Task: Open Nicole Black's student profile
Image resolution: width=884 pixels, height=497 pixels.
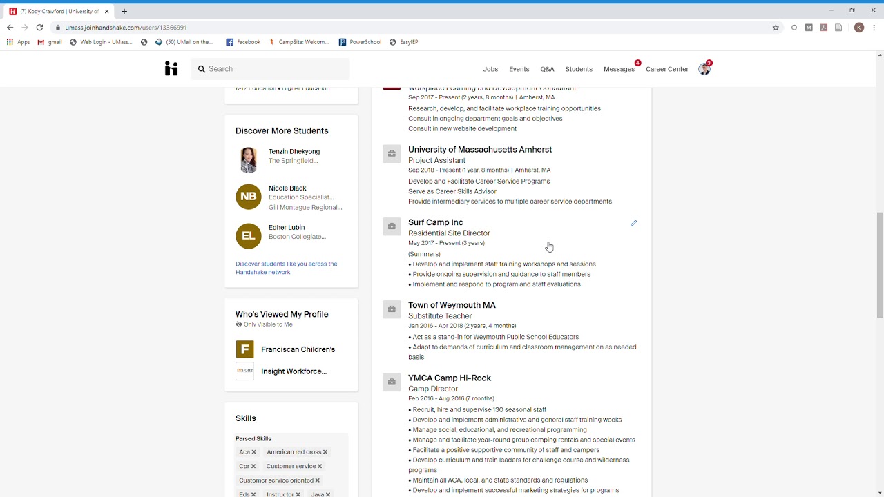Action: tap(287, 188)
